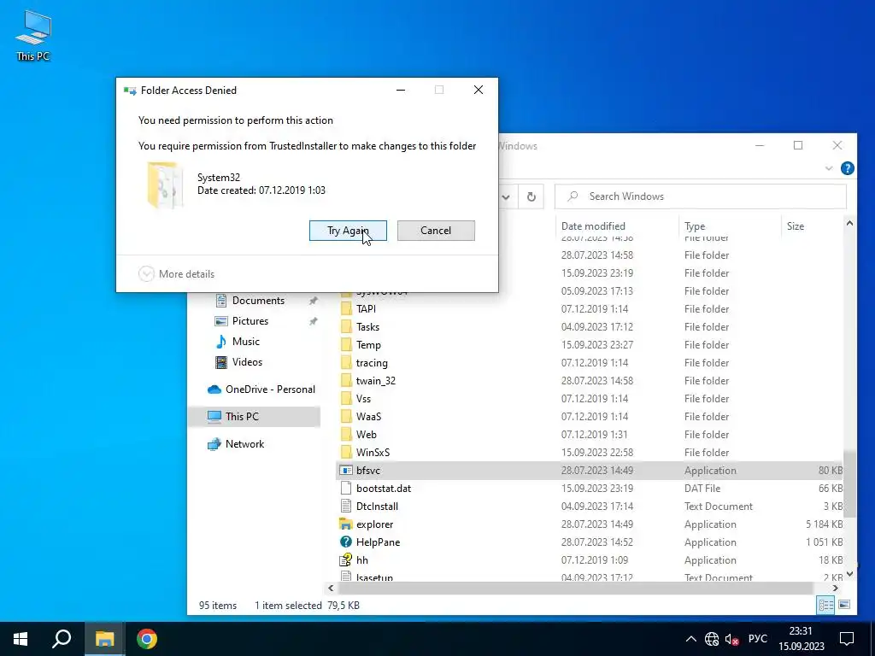875x656 pixels.
Task: Click the vertical scrollbar thumb in file list
Action: pos(849,483)
